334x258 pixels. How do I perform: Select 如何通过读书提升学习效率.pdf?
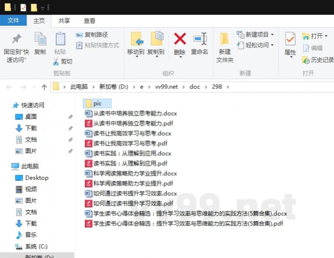coord(129,204)
